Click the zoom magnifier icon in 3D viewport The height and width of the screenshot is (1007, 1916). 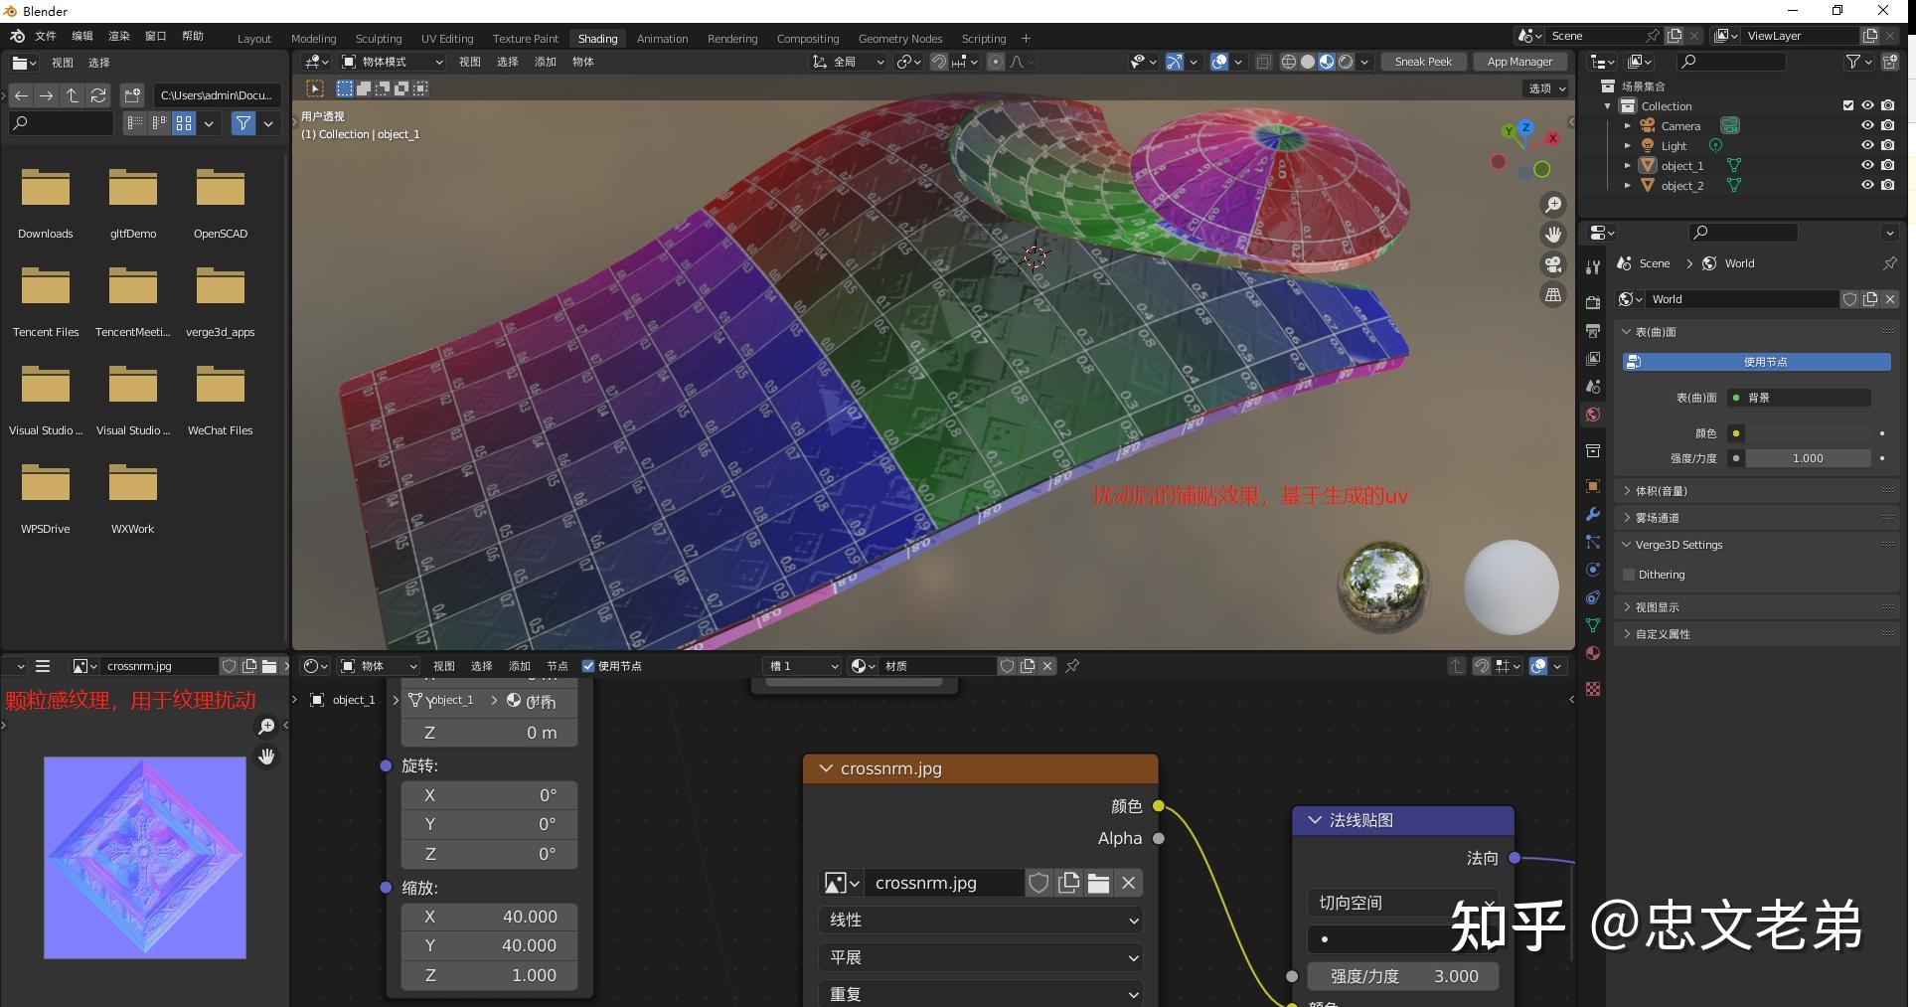point(1552,205)
